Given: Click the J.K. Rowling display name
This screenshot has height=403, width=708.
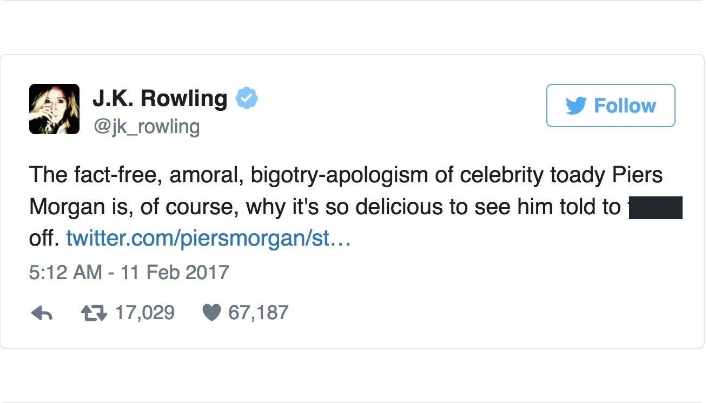Looking at the screenshot, I should [x=160, y=98].
